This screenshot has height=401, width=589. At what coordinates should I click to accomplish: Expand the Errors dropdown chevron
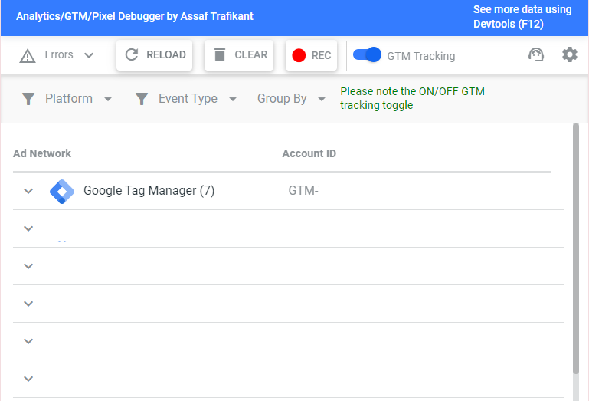coord(89,56)
